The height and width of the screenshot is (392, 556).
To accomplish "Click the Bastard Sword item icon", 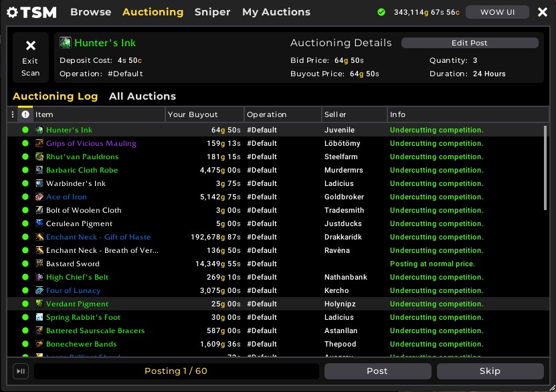I will [x=39, y=264].
